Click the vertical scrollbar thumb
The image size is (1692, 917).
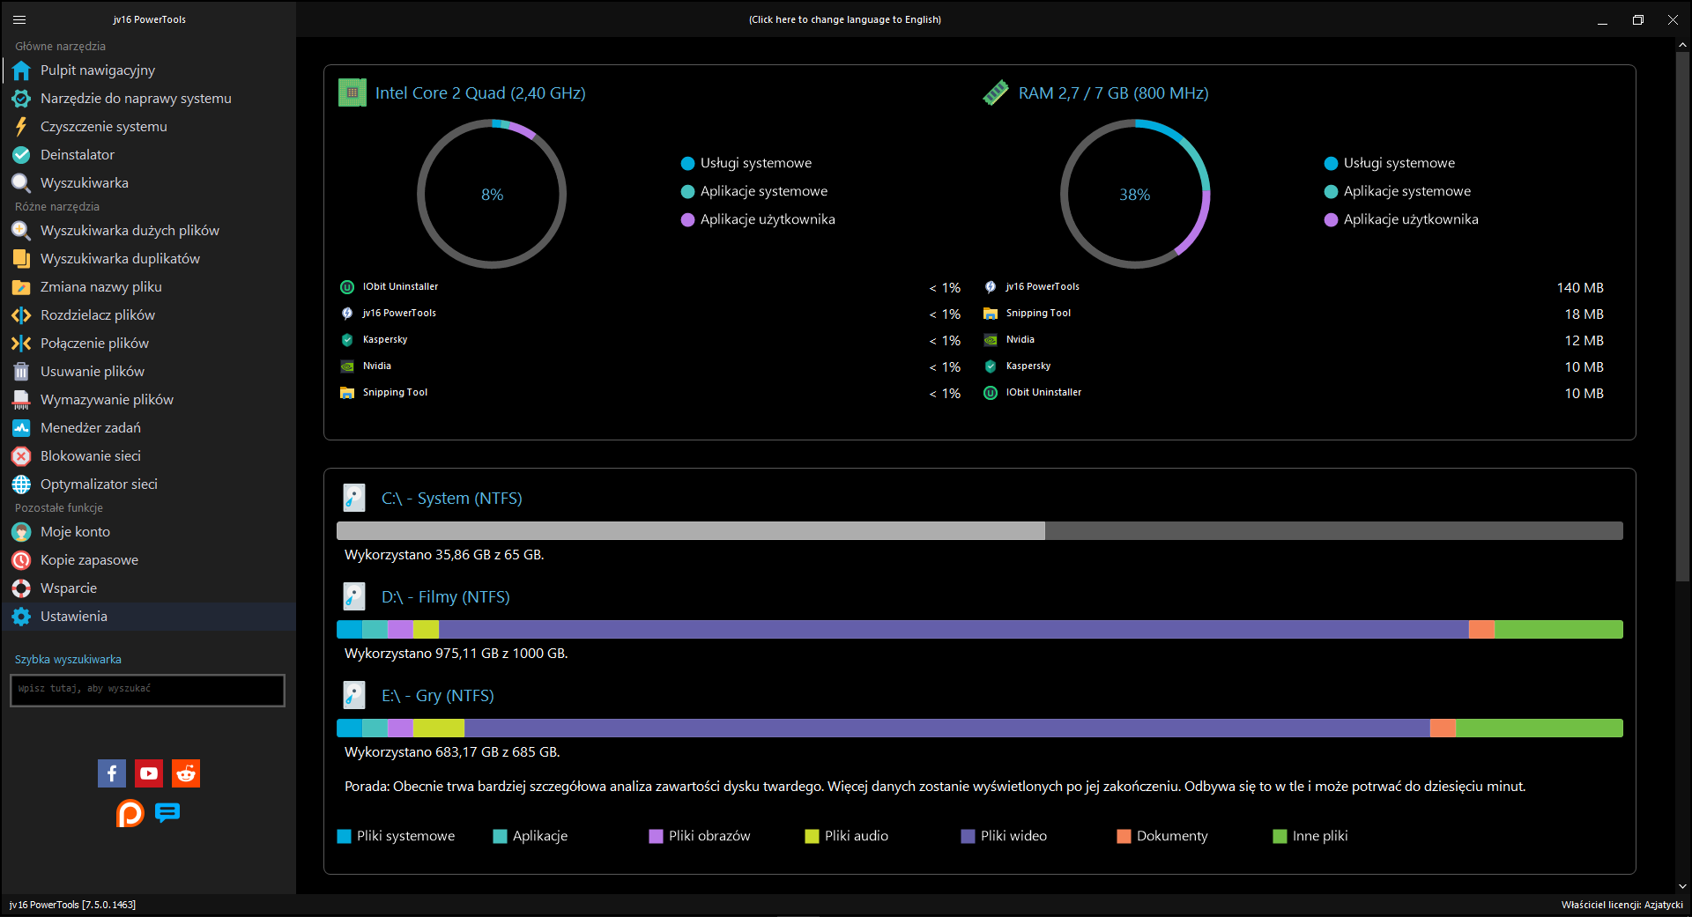(1682, 317)
